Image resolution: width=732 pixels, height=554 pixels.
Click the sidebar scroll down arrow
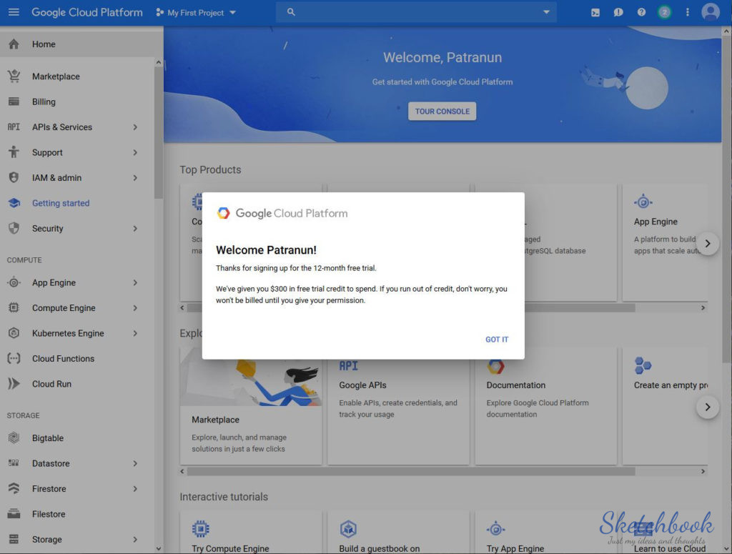click(x=159, y=549)
